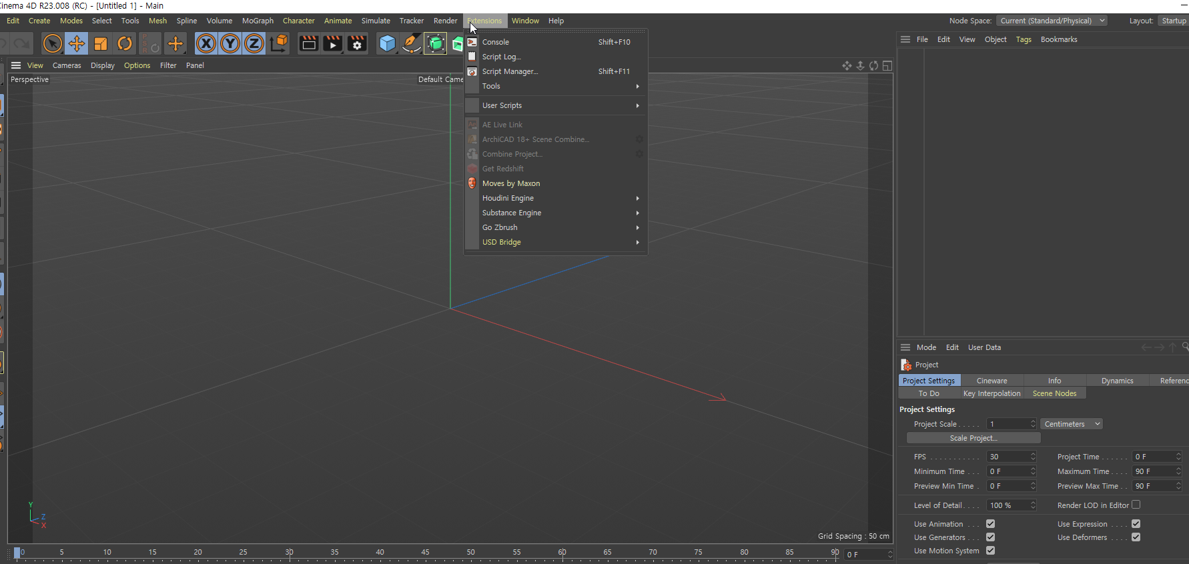Open the Node Space dropdown
1189x564 pixels.
click(x=1052, y=21)
